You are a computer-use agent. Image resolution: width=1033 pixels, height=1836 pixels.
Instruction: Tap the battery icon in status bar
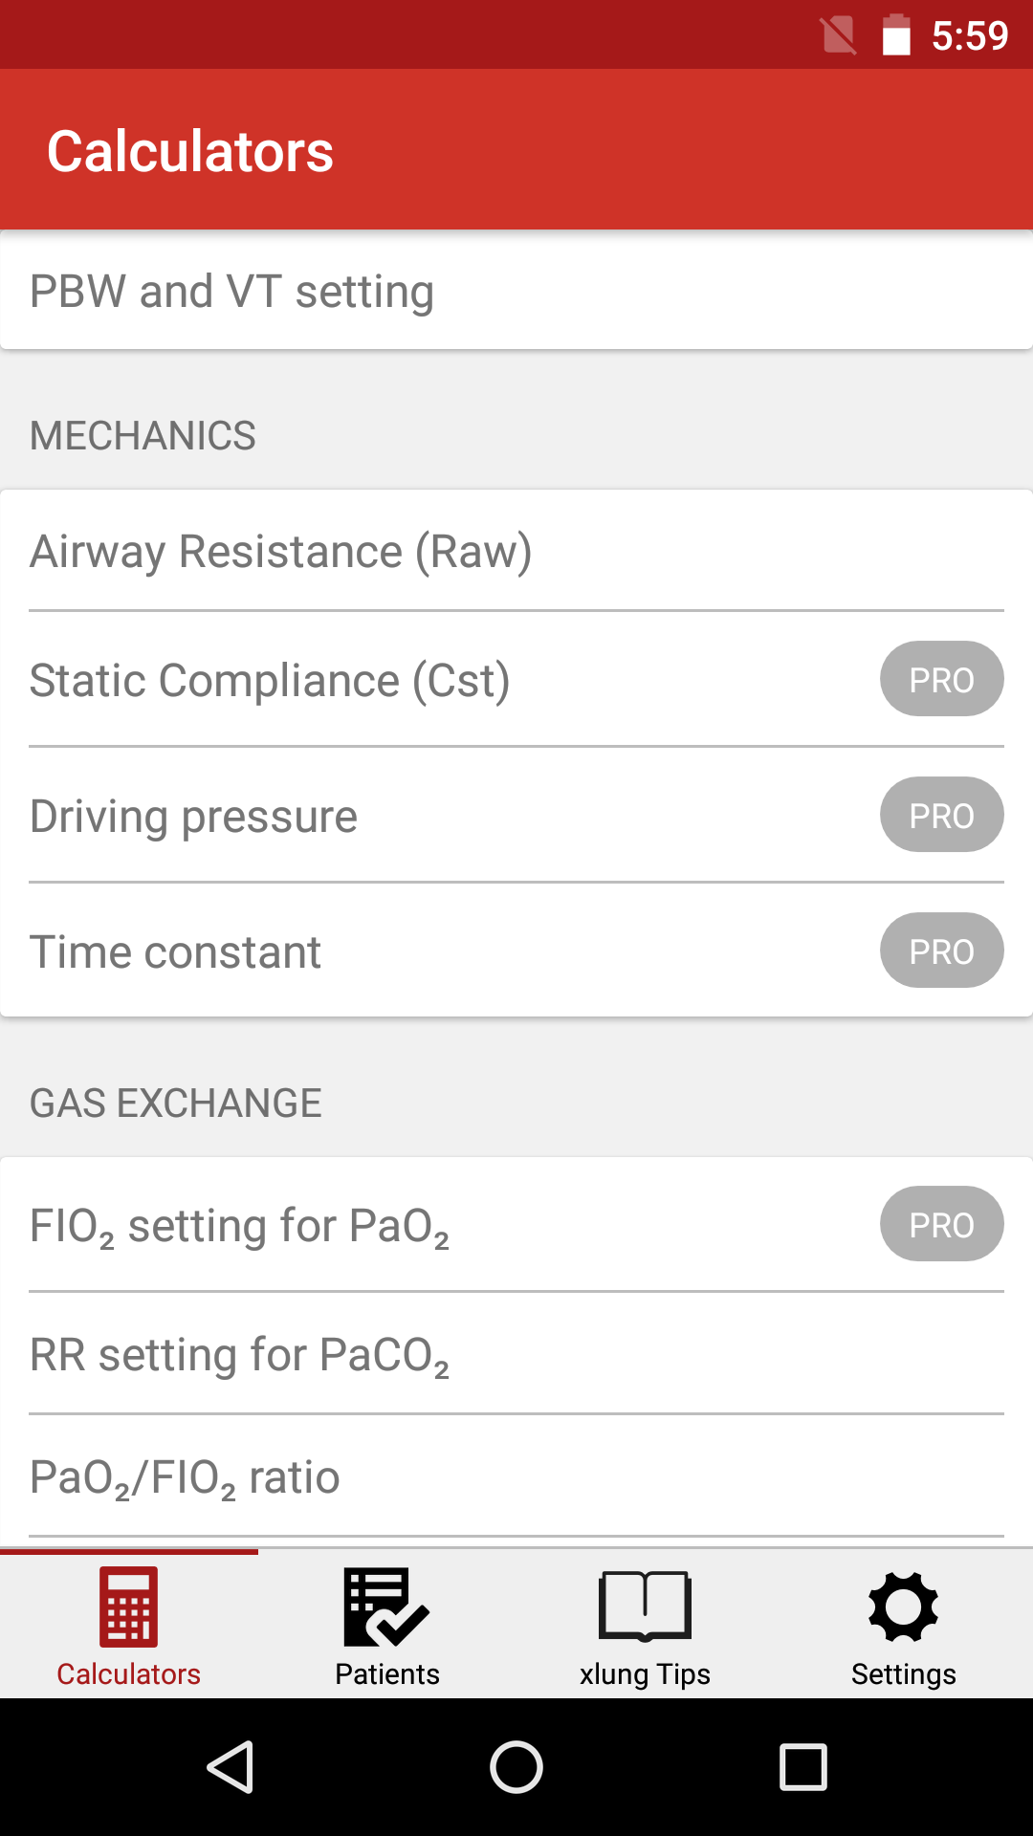click(895, 35)
